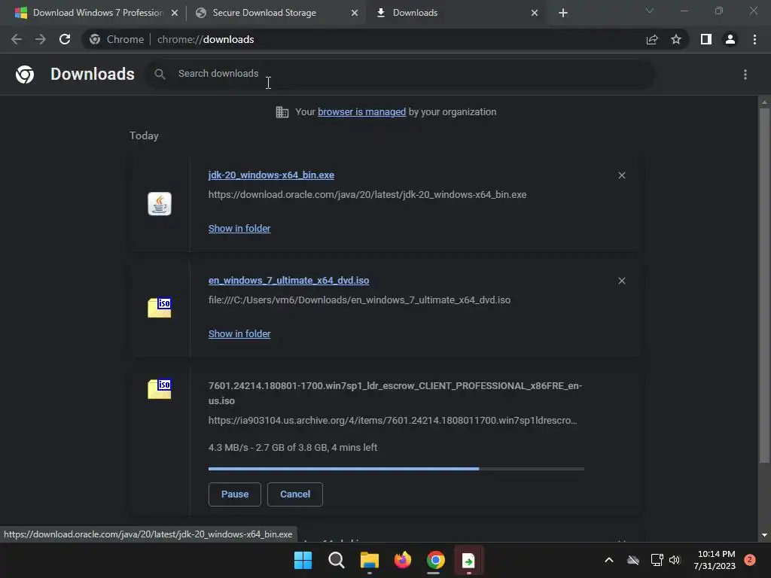Remove en_windows_7_ultimate_x64_dvd.iso from the list
771x578 pixels.
(621, 281)
